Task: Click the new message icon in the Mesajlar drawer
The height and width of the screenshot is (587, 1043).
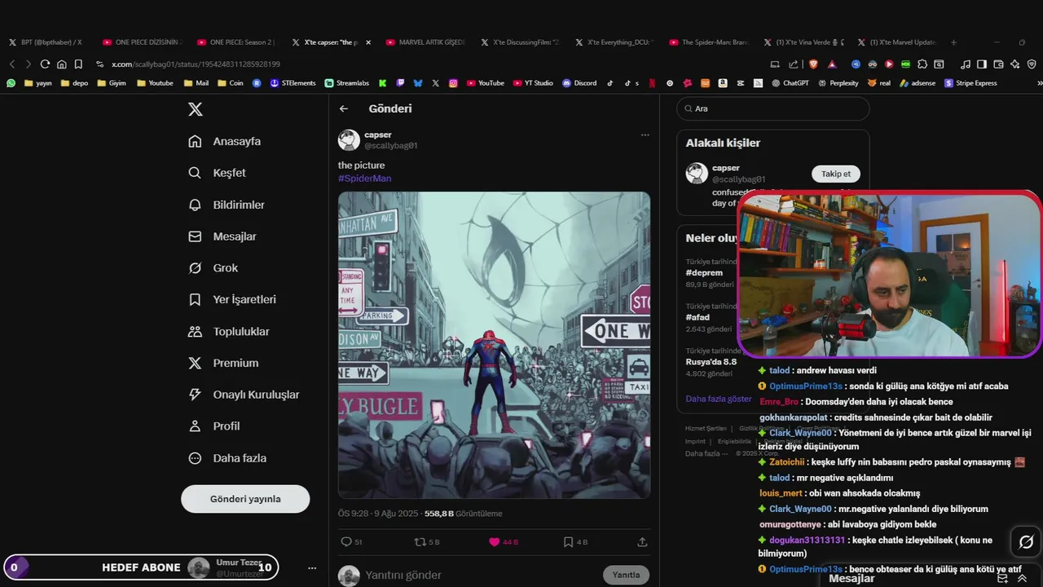Action: [1003, 578]
